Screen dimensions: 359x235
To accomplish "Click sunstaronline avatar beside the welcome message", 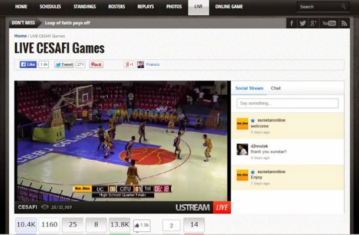I will (x=242, y=124).
